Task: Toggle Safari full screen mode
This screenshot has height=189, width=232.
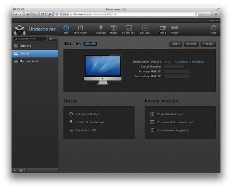Action: coord(218,9)
